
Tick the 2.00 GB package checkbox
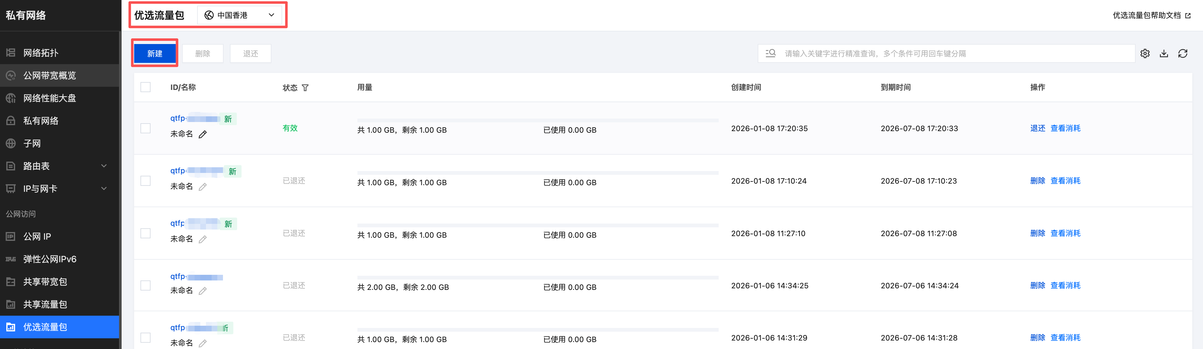[146, 285]
